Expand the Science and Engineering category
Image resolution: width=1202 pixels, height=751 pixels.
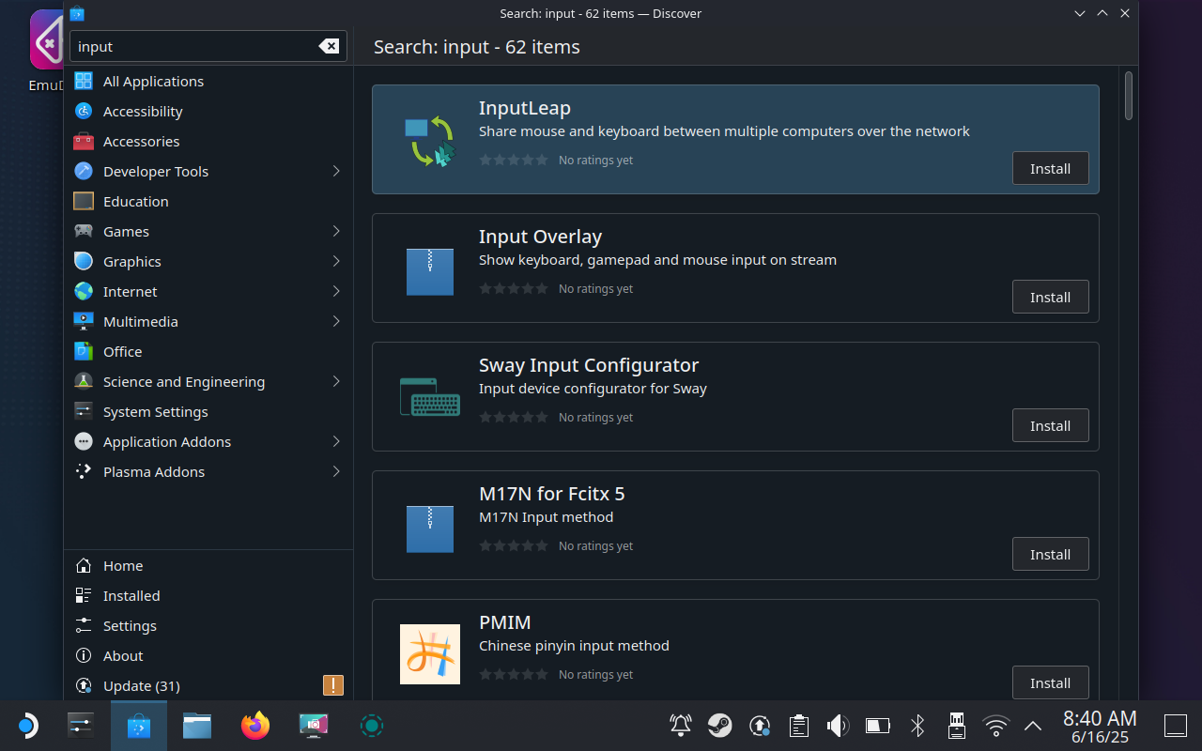[183, 381]
